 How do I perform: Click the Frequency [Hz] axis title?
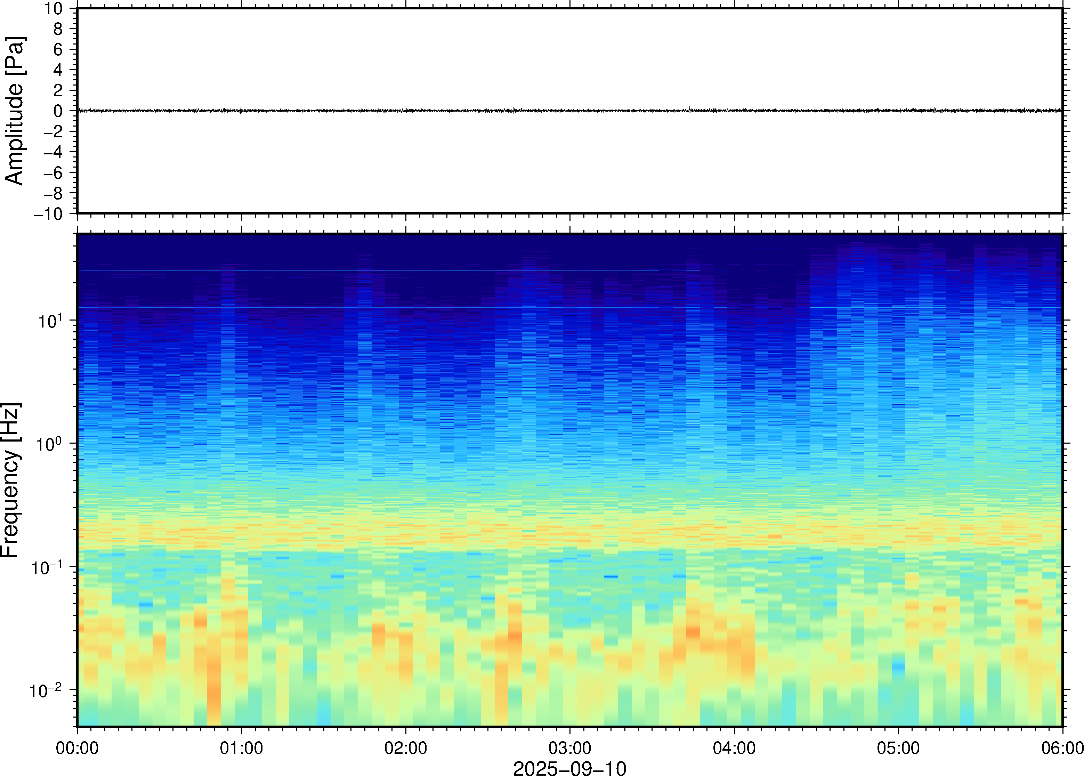tap(10, 480)
